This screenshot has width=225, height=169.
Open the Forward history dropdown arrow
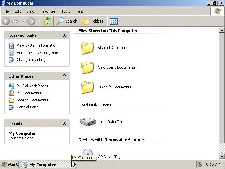click(x=39, y=21)
